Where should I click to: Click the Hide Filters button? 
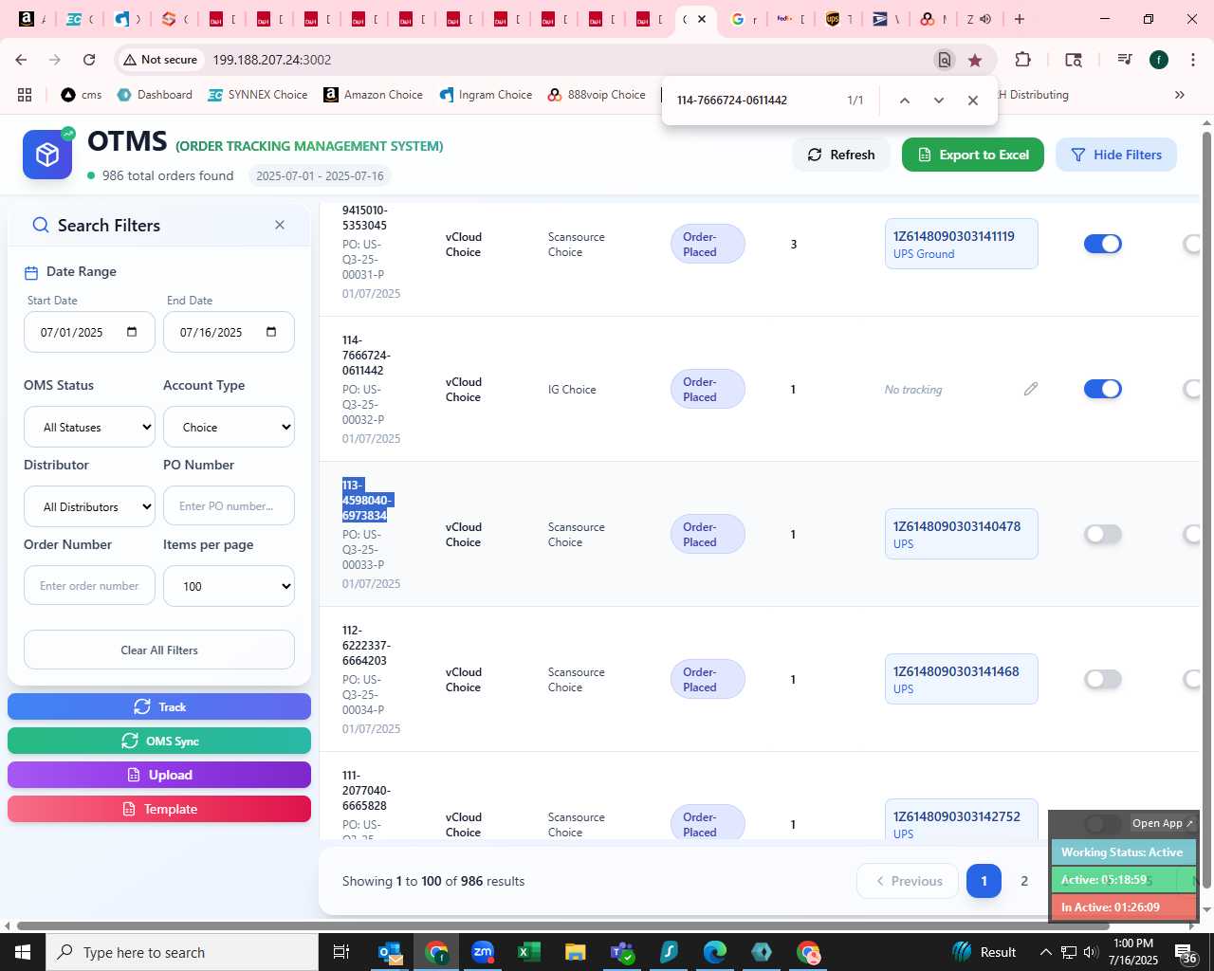click(x=1116, y=155)
